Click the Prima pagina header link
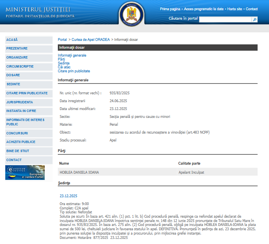Screen dimensions: 269x244 tap(170, 9)
